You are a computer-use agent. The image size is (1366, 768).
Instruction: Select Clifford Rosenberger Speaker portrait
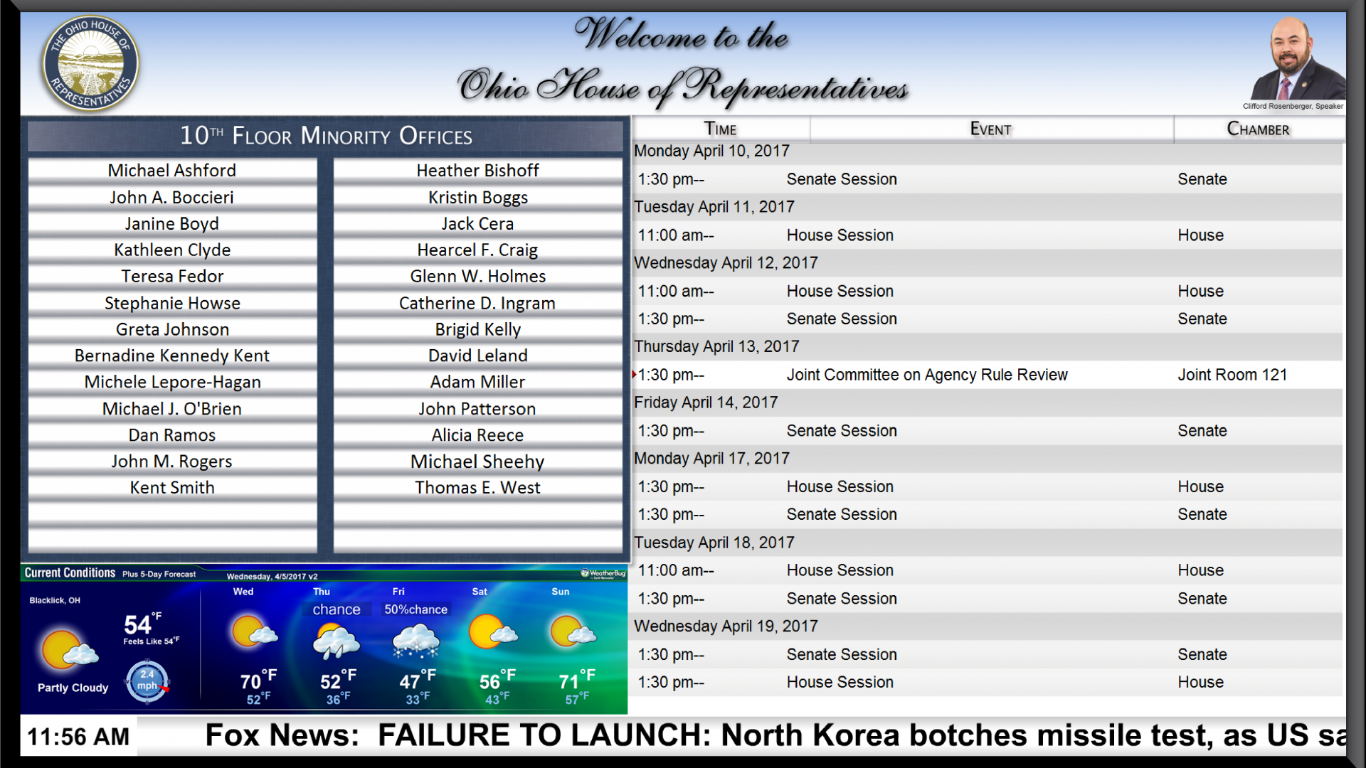pos(1298,58)
